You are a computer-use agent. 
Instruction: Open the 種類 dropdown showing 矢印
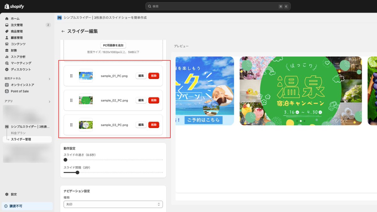coord(113,204)
